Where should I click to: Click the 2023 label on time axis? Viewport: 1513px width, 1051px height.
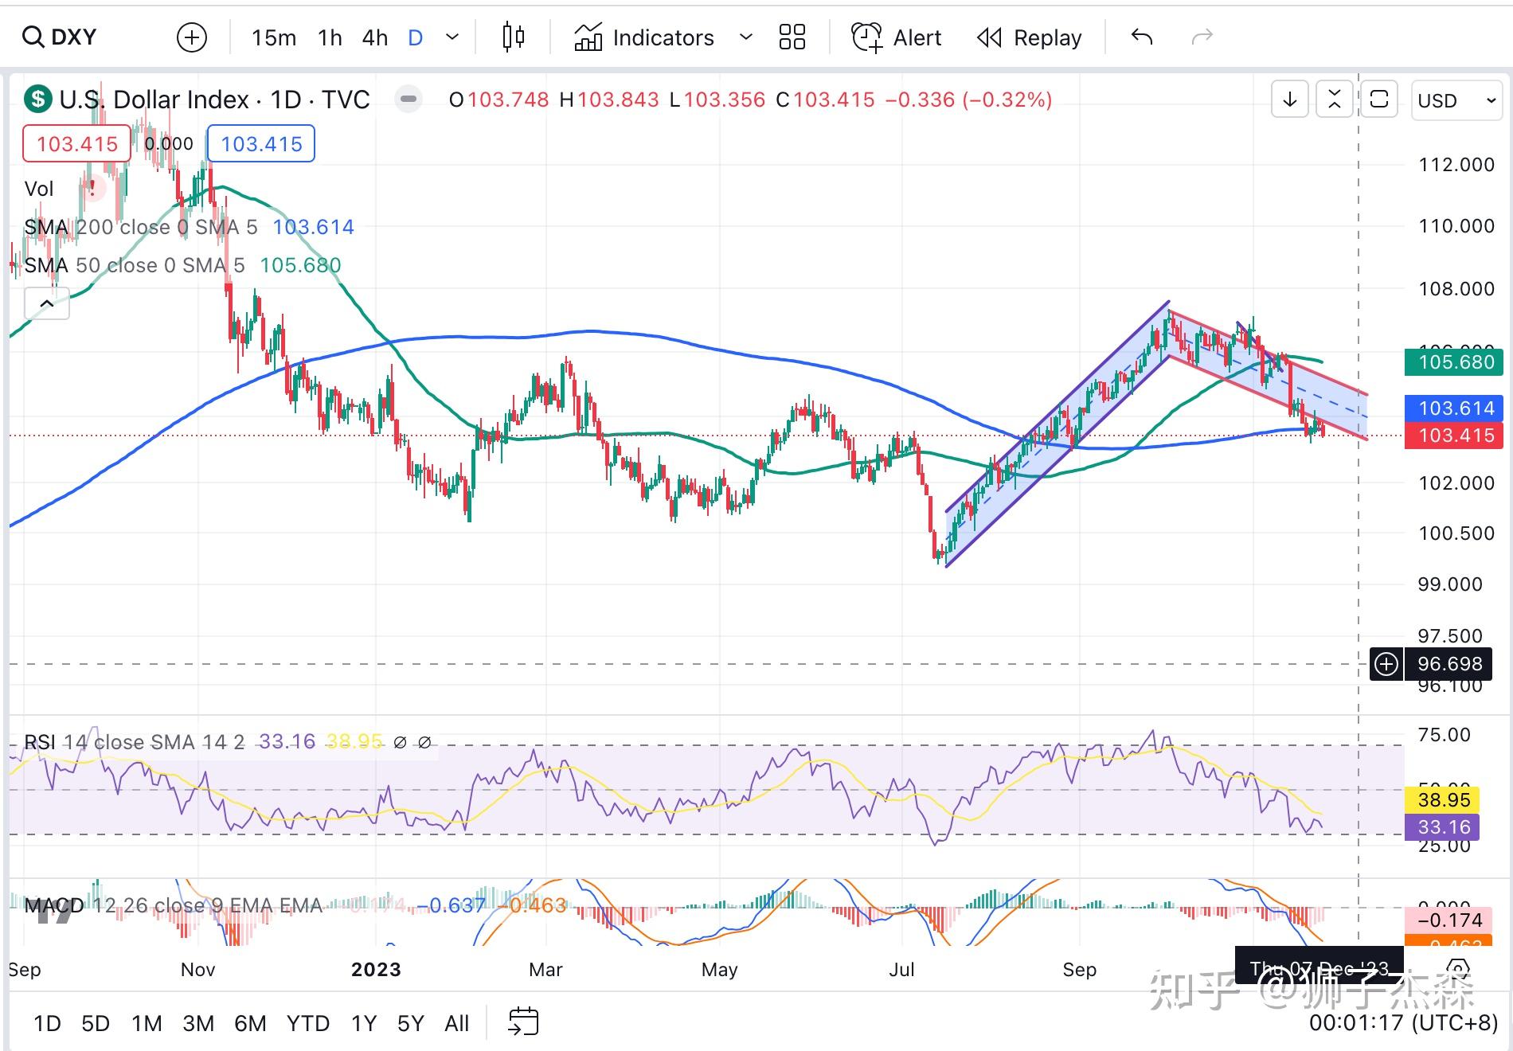(x=376, y=969)
